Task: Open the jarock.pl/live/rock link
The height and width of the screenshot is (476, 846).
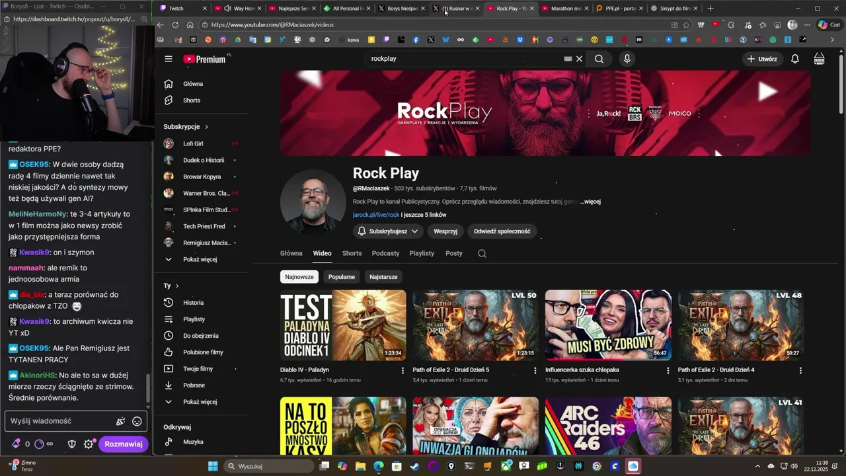Action: point(376,215)
